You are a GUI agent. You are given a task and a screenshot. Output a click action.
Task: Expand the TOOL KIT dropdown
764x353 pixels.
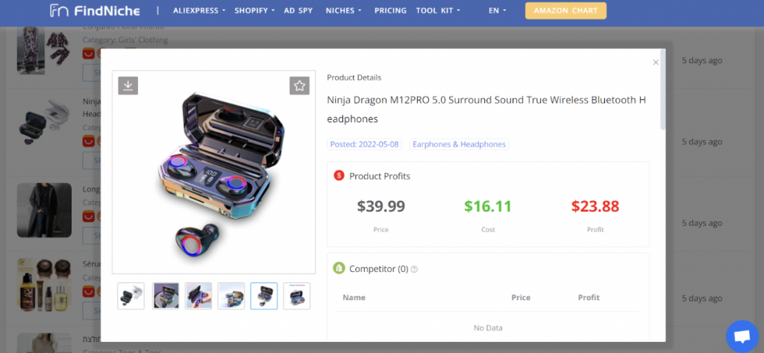(438, 10)
